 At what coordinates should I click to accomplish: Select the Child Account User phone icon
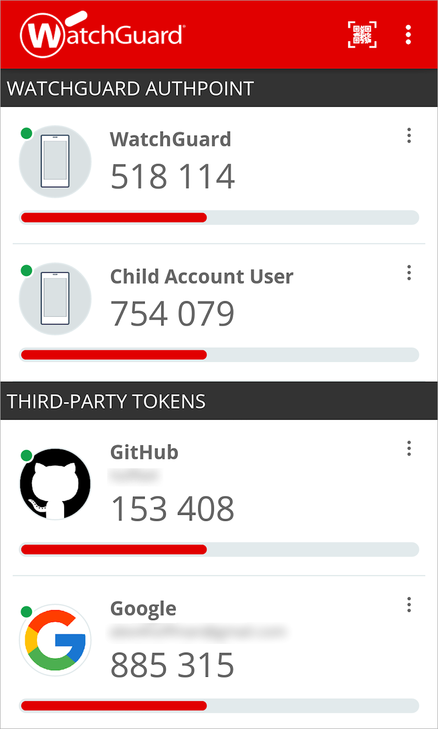coord(55,298)
